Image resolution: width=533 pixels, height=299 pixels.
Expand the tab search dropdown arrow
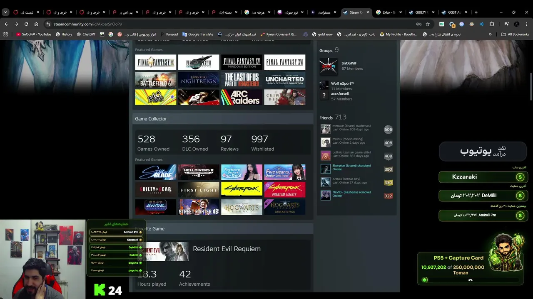click(5, 12)
